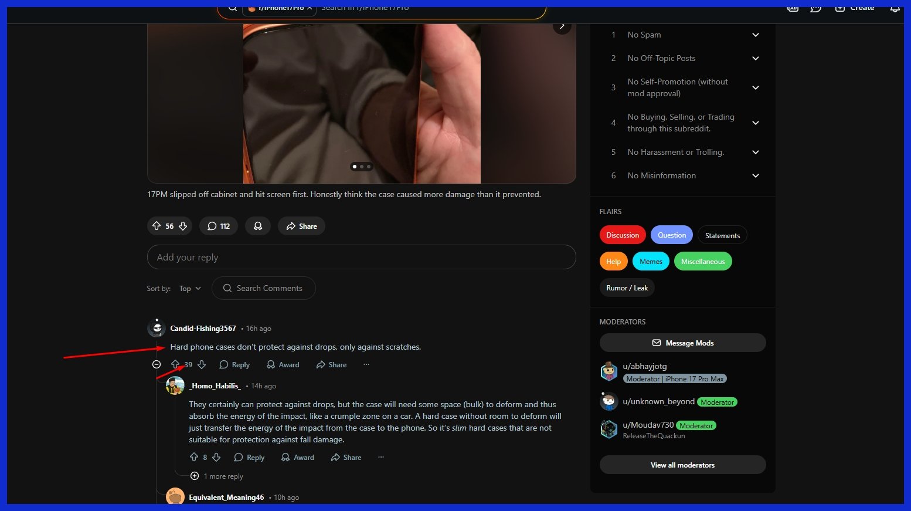Open View all moderators
Screen dimensions: 911x511
682,465
